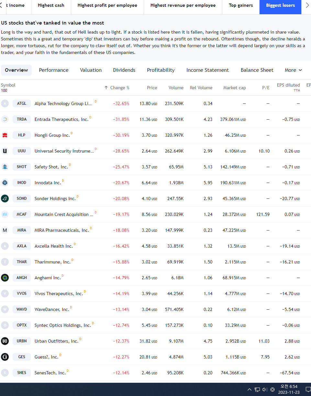Open Anghami Inc. company link
The image size is (311, 396).
48,278
